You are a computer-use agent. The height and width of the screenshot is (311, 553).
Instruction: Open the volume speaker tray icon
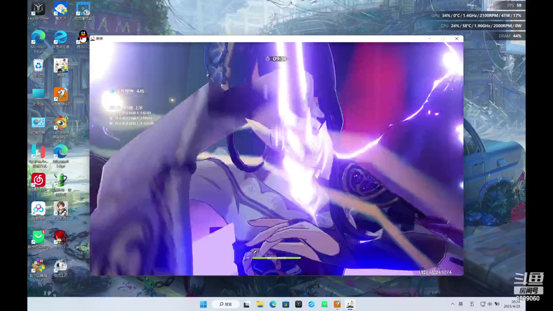pyautogui.click(x=490, y=304)
